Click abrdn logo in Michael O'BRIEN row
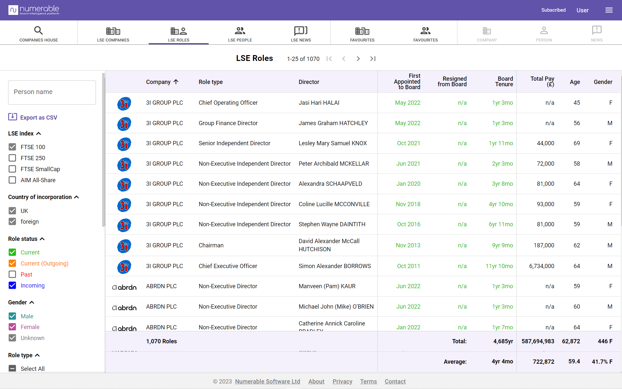 tap(124, 308)
